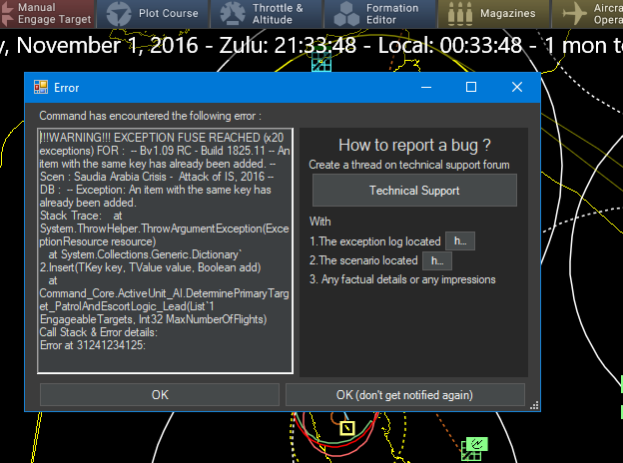Viewport: 623px width, 463px height.
Task: Click 'Command has encountered the following error' label
Action: pos(150,116)
